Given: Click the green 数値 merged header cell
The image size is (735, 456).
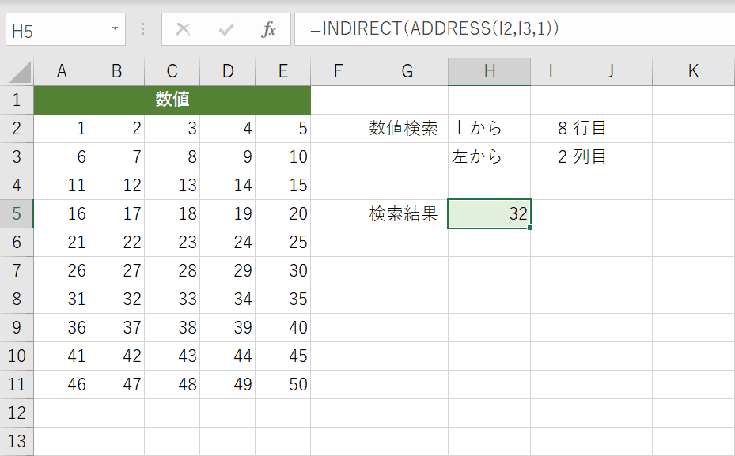Looking at the screenshot, I should pyautogui.click(x=172, y=100).
